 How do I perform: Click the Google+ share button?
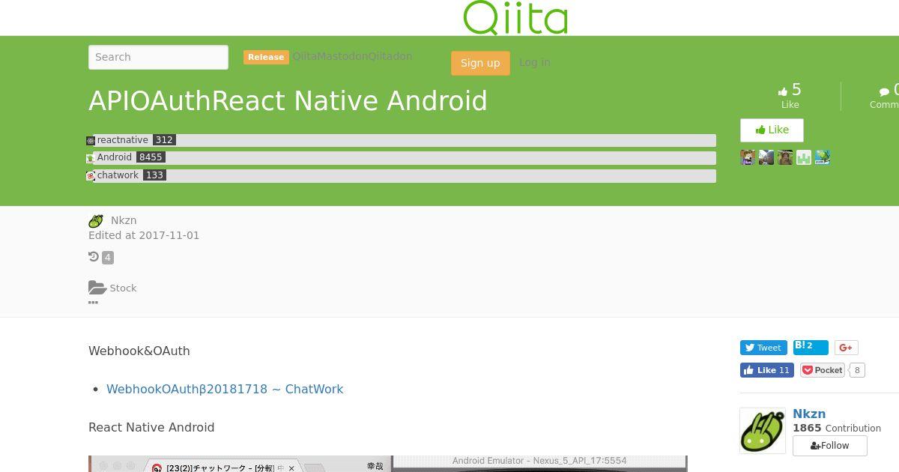click(847, 348)
